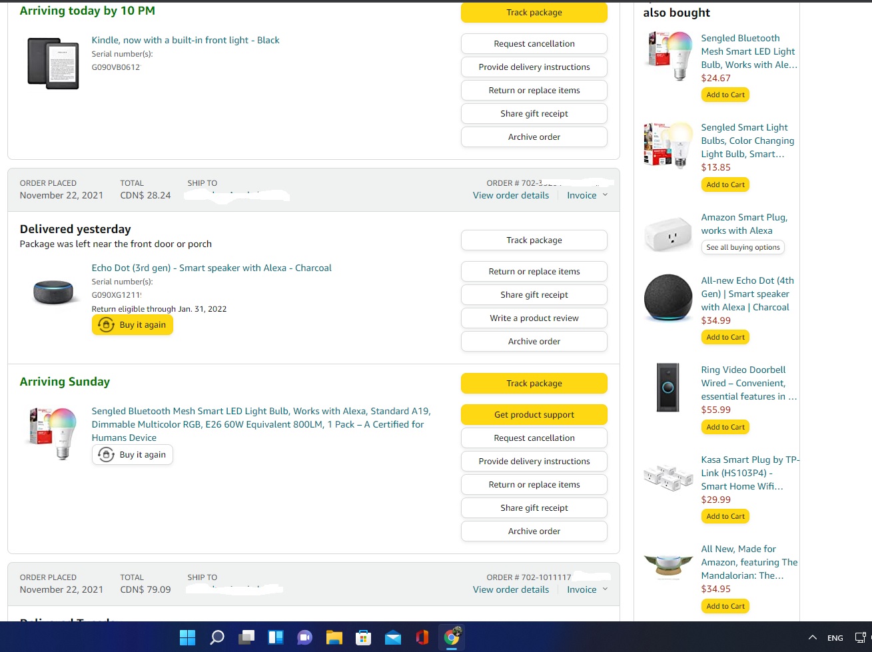Archive the Sengled bulb order
The height and width of the screenshot is (652, 872).
534,531
